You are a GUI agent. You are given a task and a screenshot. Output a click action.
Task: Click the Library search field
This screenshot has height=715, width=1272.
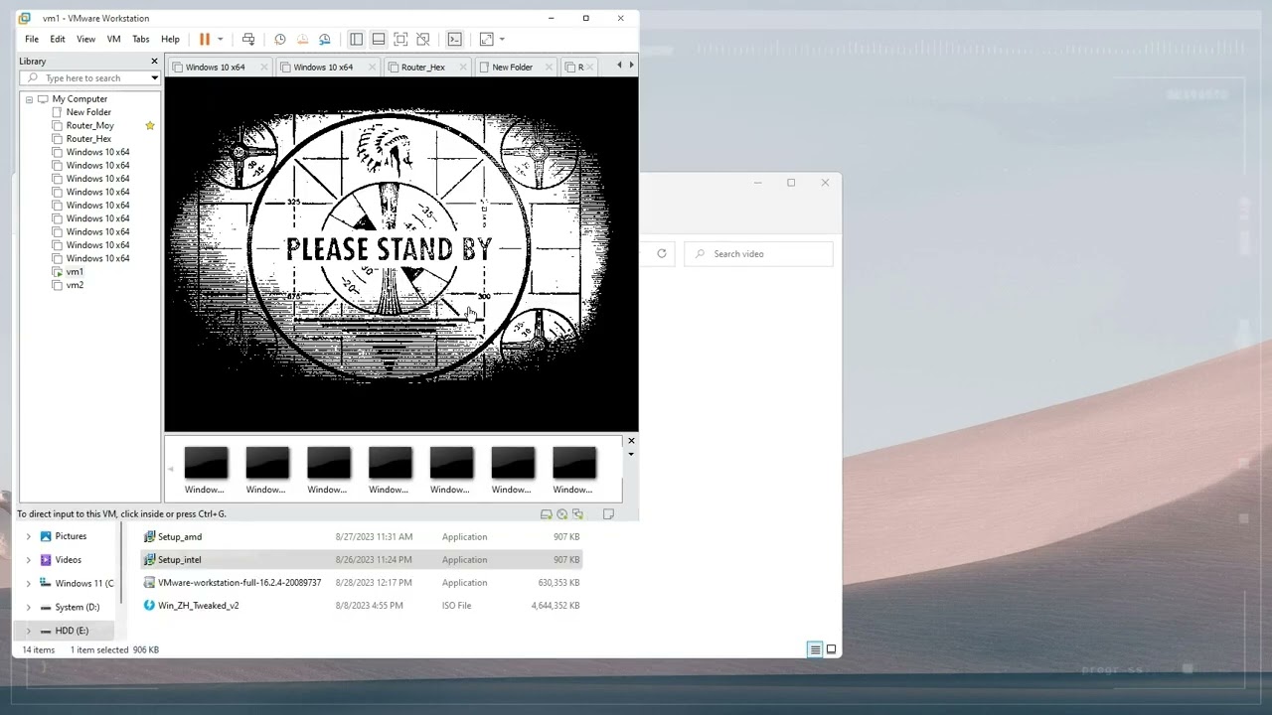pos(89,77)
